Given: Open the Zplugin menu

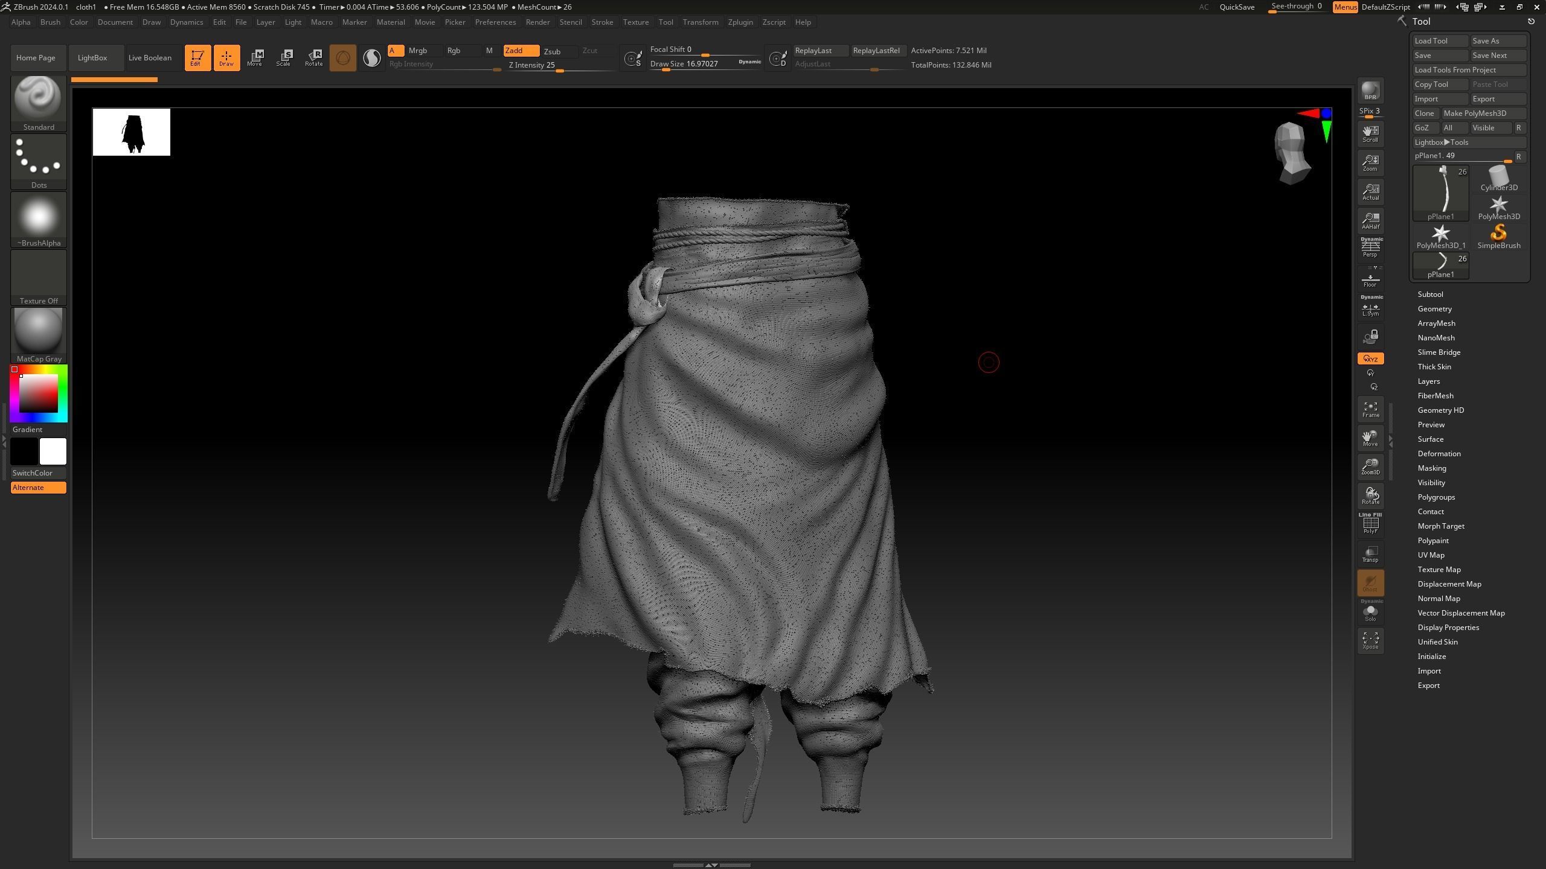Looking at the screenshot, I should 740,22.
